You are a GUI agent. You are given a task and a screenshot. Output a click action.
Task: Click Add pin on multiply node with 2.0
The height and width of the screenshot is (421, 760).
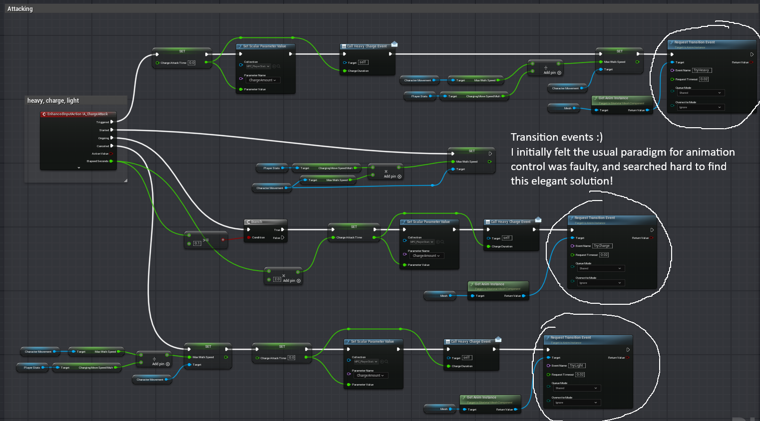click(292, 281)
